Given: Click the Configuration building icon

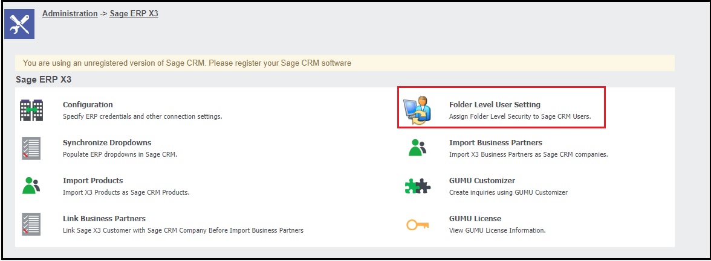Looking at the screenshot, I should [x=31, y=110].
